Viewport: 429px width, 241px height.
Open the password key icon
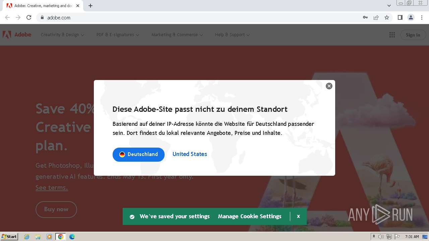click(x=365, y=17)
